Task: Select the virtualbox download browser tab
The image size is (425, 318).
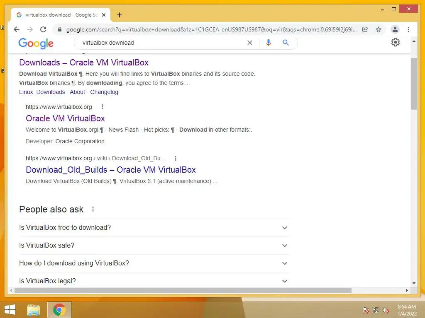Action: (x=61, y=15)
